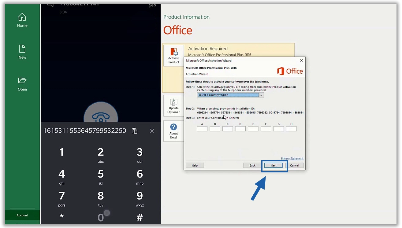Image resolution: width=402 pixels, height=228 pixels.
Task: Tap dial pad key 8 tuv
Action: point(101,199)
